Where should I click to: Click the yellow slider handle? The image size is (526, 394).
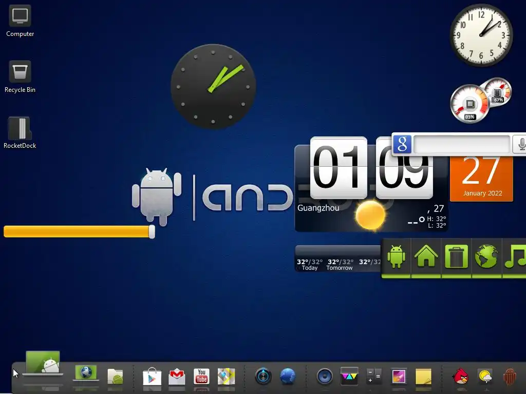click(152, 231)
